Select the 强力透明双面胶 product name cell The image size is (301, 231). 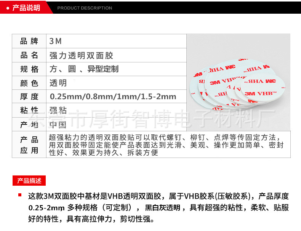pos(116,55)
